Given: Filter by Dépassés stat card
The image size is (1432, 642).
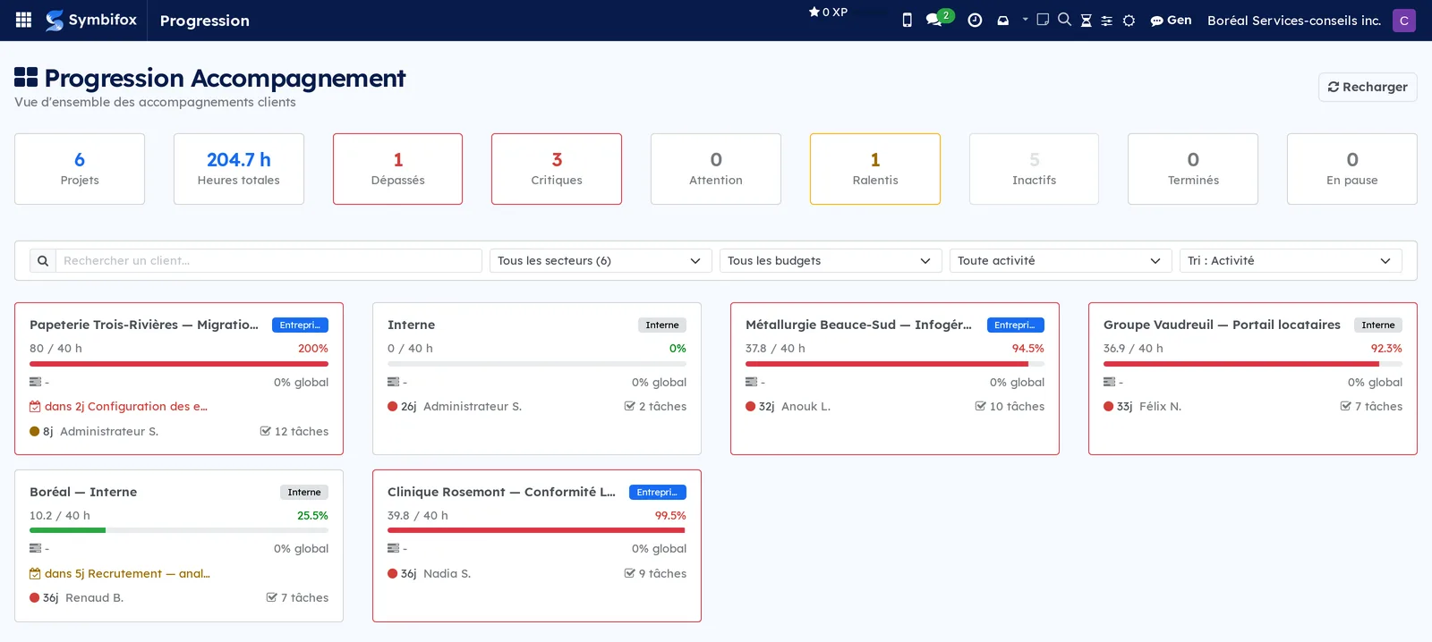Looking at the screenshot, I should coord(398,169).
